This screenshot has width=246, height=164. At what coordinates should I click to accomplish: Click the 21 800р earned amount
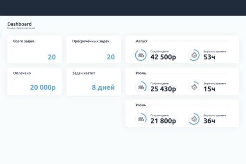[163, 121]
